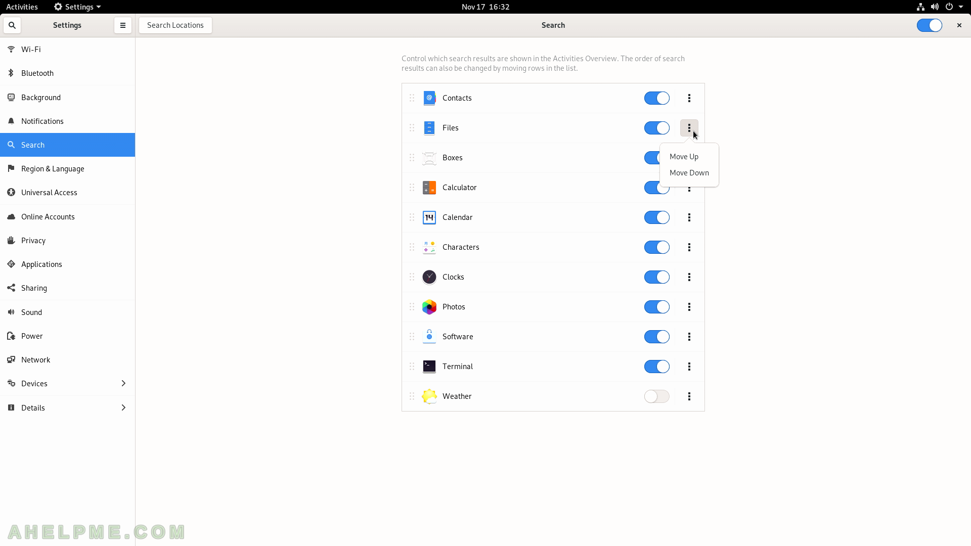The height and width of the screenshot is (546, 971).
Task: Open the three-dot menu for Software
Action: click(689, 337)
